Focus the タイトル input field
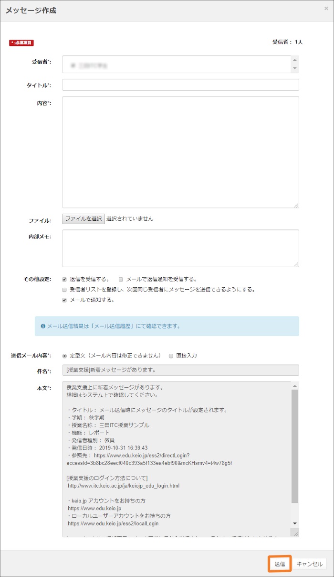 (x=180, y=85)
